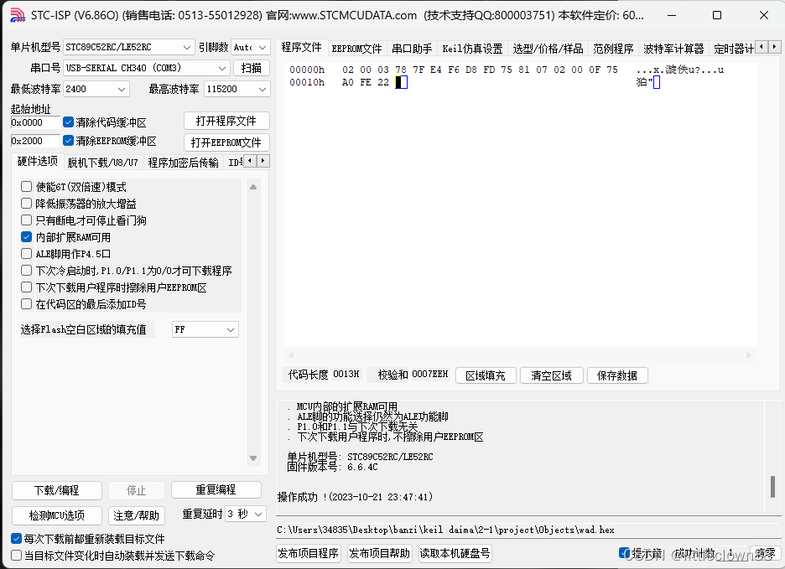Image resolution: width=785 pixels, height=569 pixels.
Task: Uncheck 每次下载前都重新装载目标文件
Action: pos(15,538)
